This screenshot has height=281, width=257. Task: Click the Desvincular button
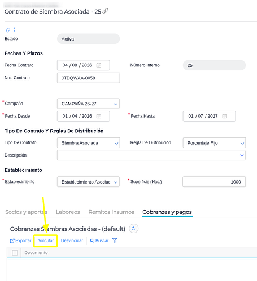point(72,240)
